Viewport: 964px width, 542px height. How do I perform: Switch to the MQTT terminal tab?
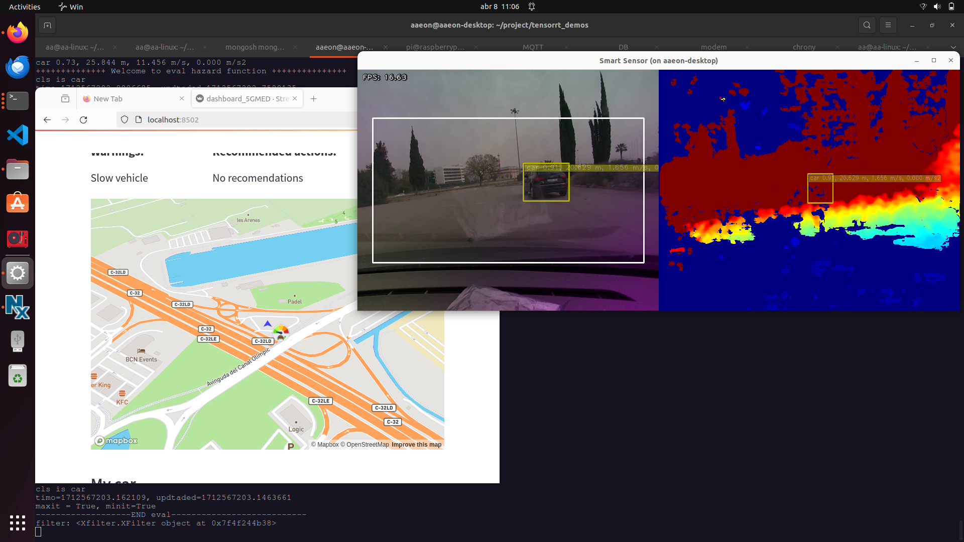tap(533, 47)
